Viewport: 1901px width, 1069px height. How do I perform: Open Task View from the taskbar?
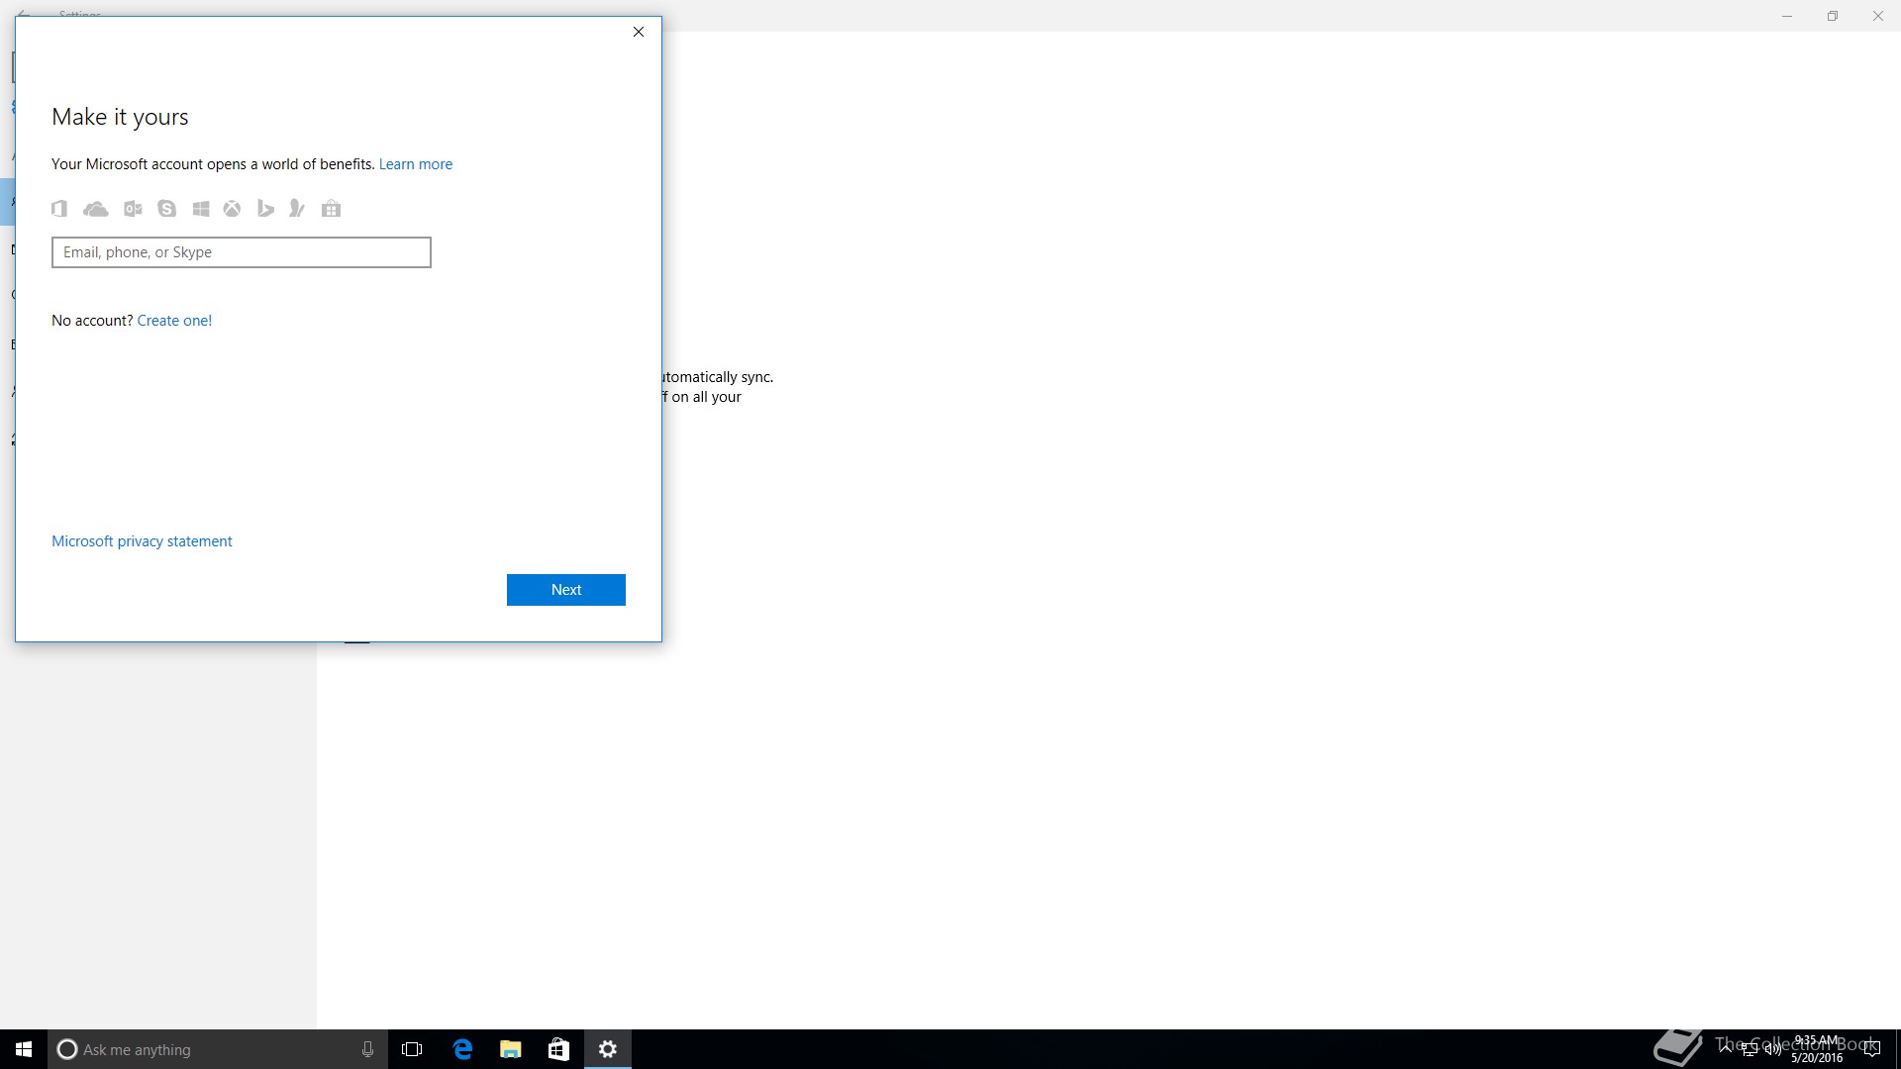(412, 1049)
